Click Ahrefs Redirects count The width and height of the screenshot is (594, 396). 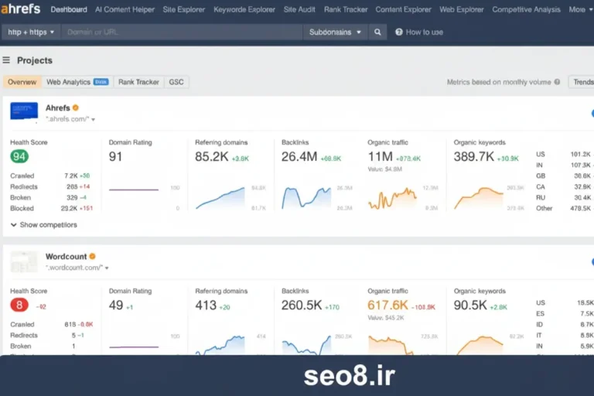coord(72,187)
